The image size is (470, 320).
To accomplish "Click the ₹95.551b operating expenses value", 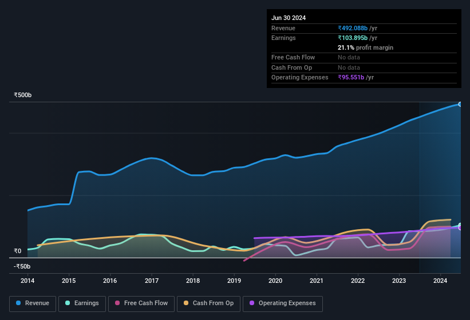I will click(351, 78).
